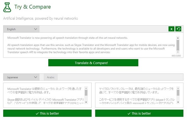Viewport: 187px width, 120px height.
Task: Select the Arabic language tab
Action: 51,77
